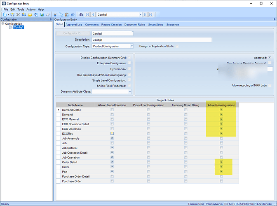Viewport: 277px width, 206px height.
Task: Open the Tools menu
Action: [x=21, y=9]
